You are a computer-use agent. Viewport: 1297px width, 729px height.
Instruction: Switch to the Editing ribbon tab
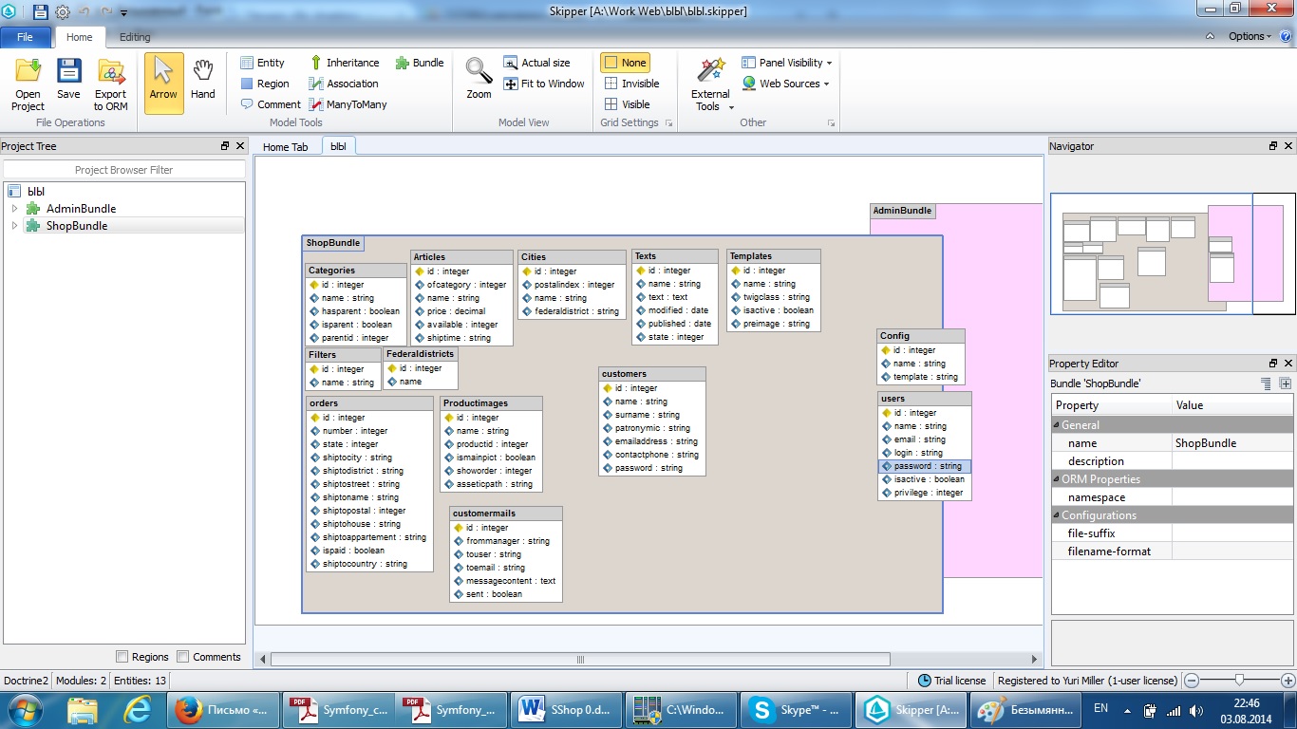pyautogui.click(x=135, y=37)
